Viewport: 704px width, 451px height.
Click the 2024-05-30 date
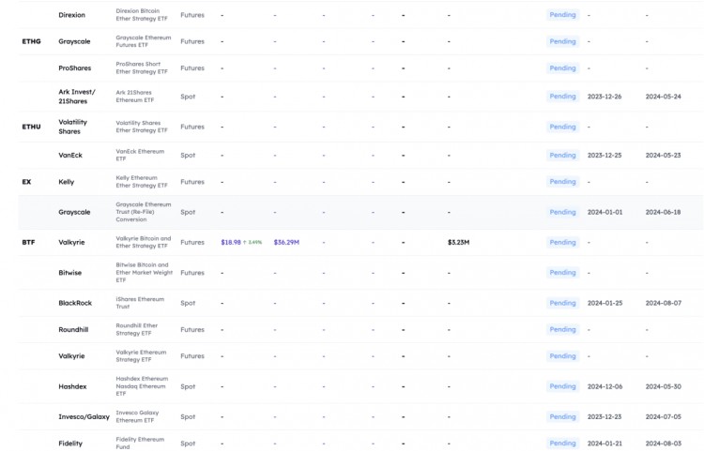coord(663,387)
